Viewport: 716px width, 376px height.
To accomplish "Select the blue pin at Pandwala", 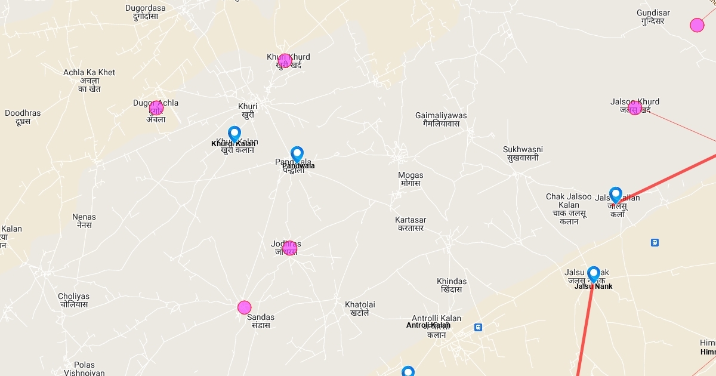I will click(x=297, y=155).
